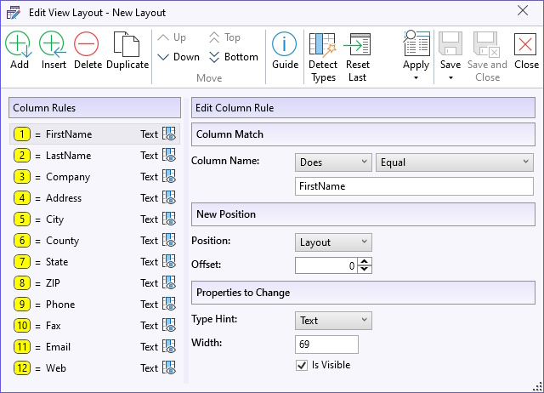Toggle visibility icon for LastName rule

pos(169,155)
